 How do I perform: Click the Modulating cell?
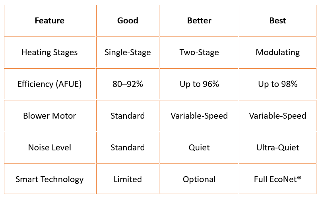point(277,52)
